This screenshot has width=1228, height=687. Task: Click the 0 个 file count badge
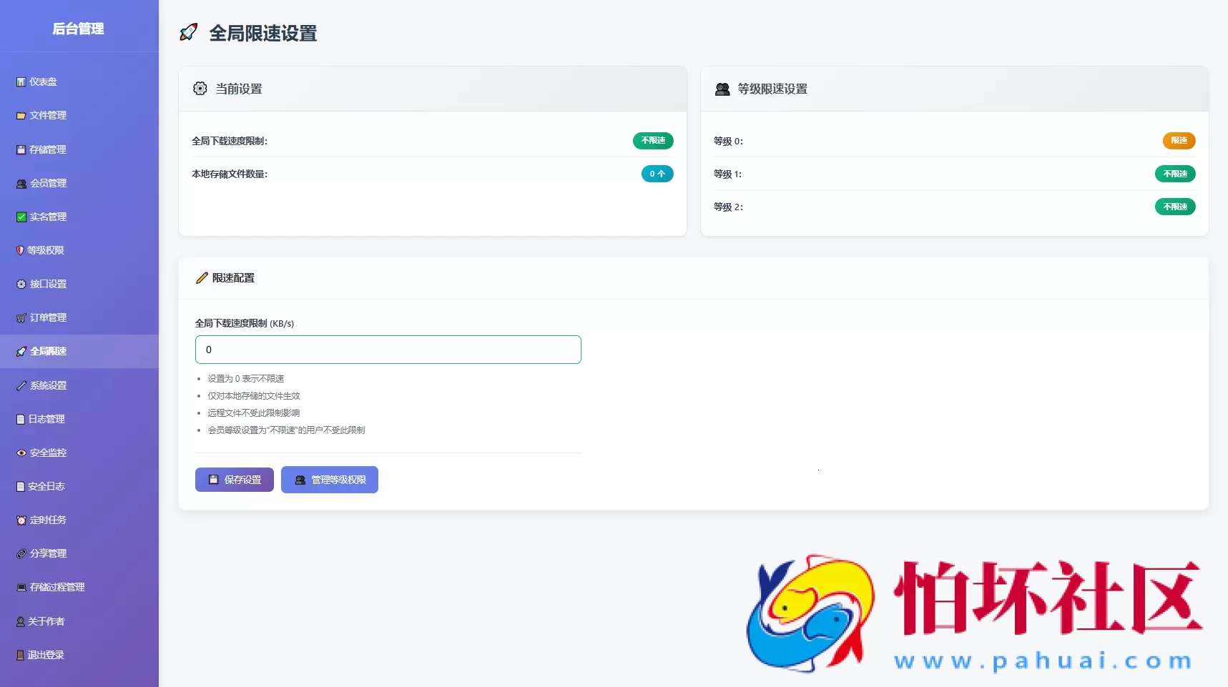pyautogui.click(x=657, y=174)
